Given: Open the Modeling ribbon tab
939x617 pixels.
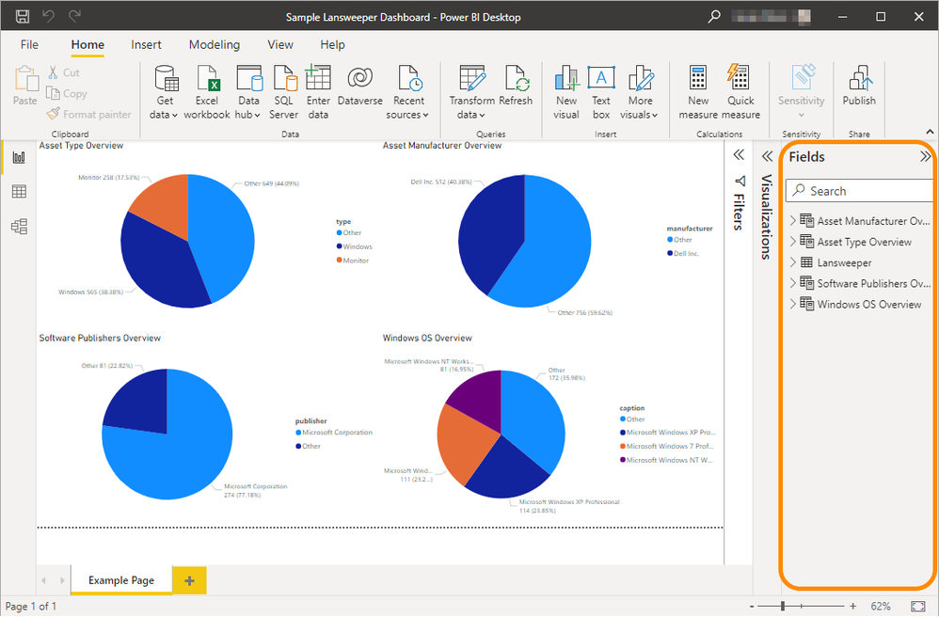Looking at the screenshot, I should click(x=214, y=45).
